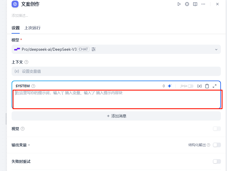
Task: Launch the sparkle prompt generator
Action: click(170, 86)
